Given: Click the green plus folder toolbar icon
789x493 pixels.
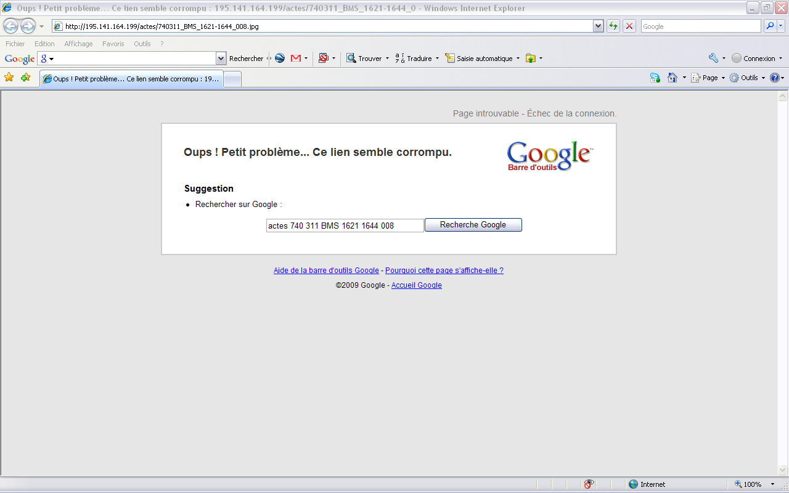Looking at the screenshot, I should (530, 59).
